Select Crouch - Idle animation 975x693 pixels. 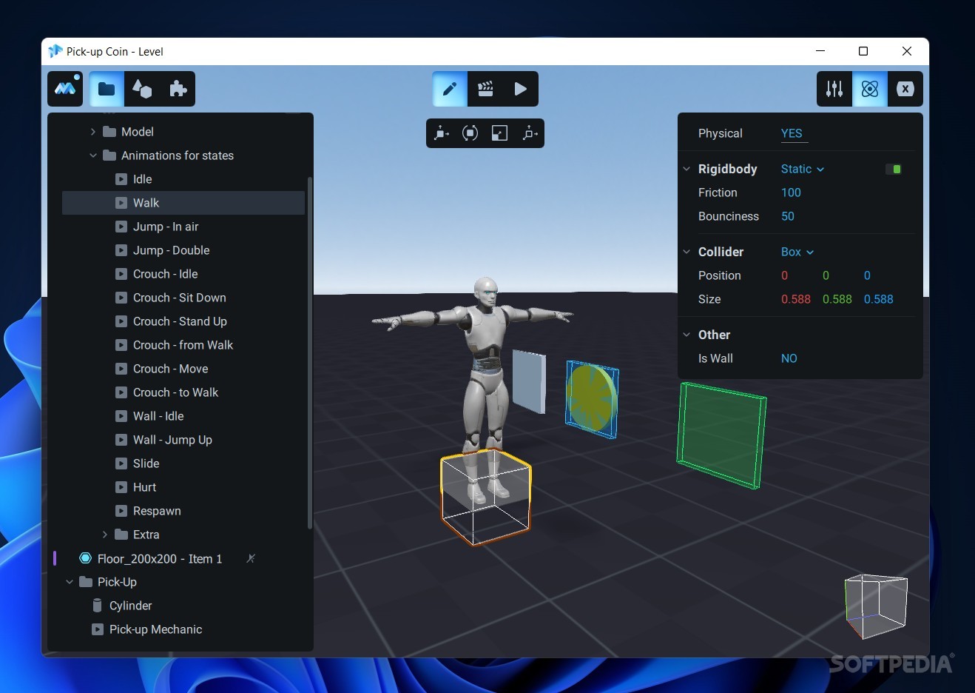point(183,274)
